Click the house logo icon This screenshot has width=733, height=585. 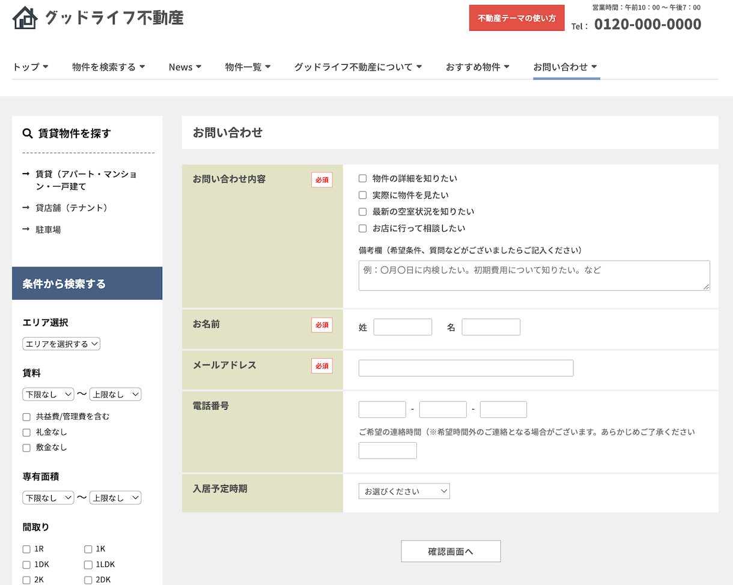(x=25, y=17)
